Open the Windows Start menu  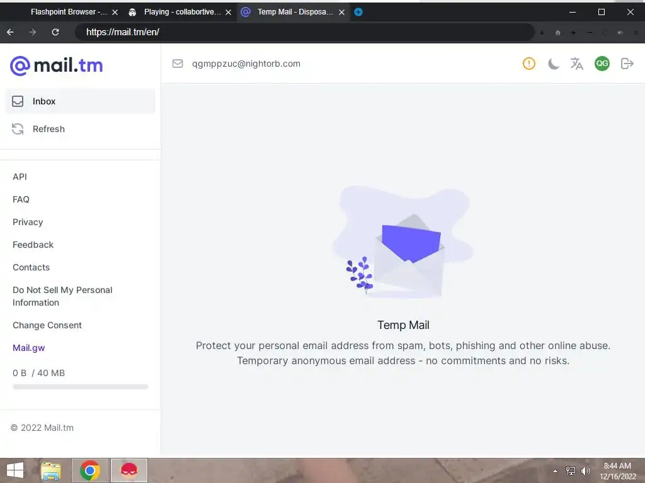(15, 470)
